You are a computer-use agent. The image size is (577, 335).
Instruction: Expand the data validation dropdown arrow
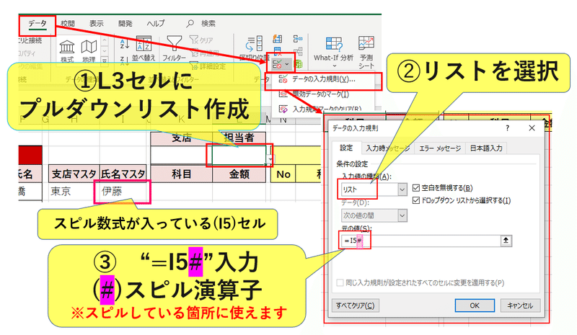tap(287, 65)
